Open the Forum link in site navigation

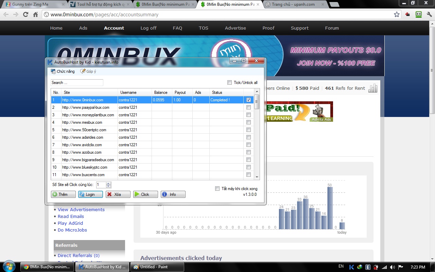click(x=332, y=28)
